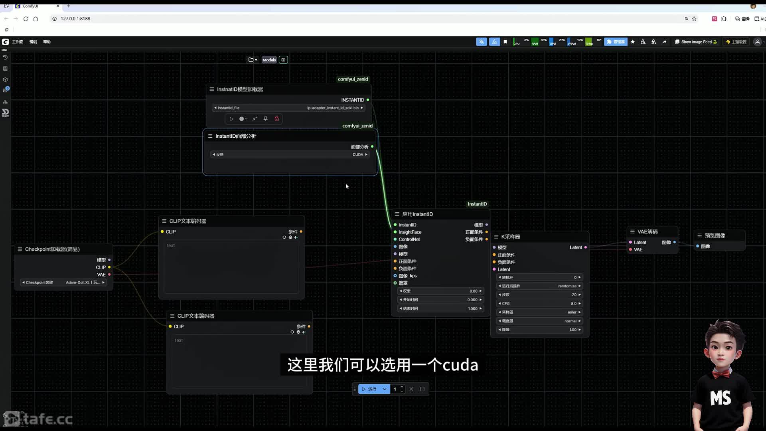The width and height of the screenshot is (766, 431).
Task: Adjust the 权重 0.80 value slider
Action: (441, 291)
